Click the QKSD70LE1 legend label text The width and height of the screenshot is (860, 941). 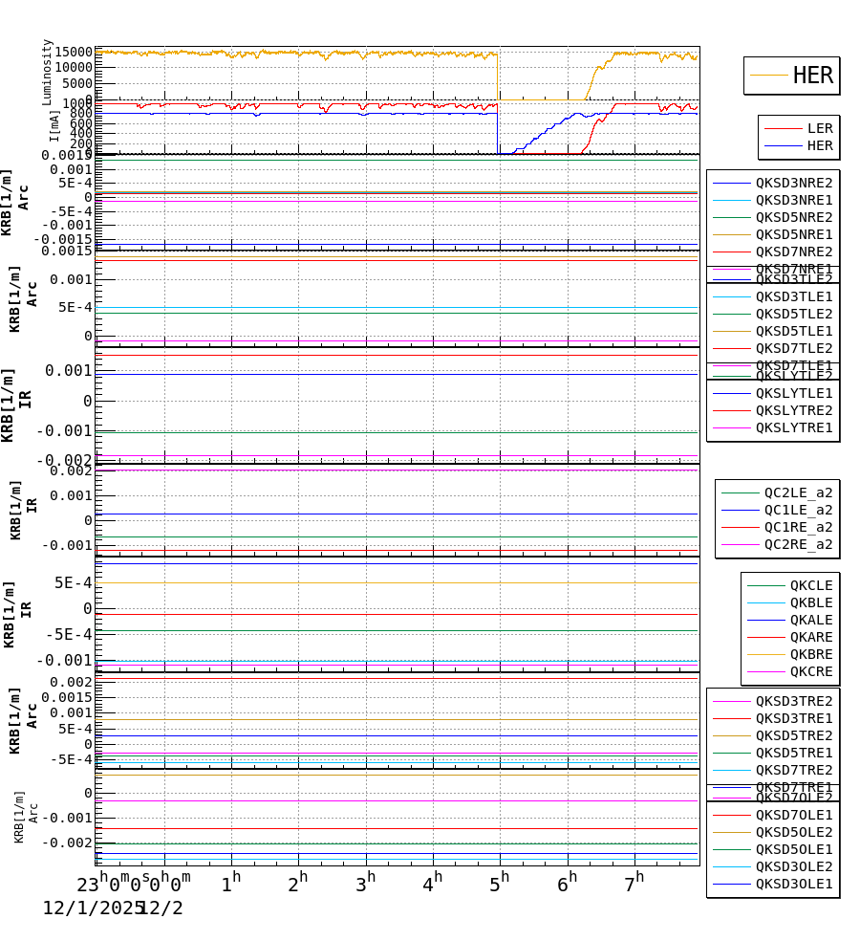tap(793, 815)
